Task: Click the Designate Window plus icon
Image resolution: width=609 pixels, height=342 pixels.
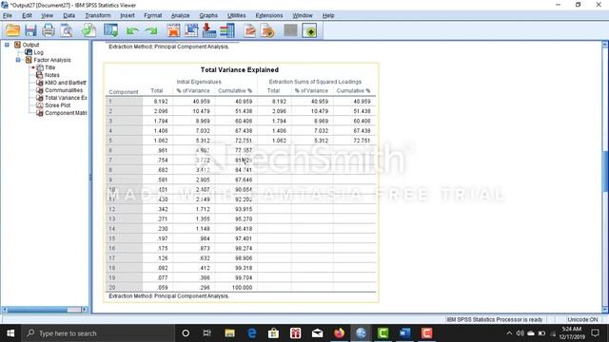Action: [309, 30]
